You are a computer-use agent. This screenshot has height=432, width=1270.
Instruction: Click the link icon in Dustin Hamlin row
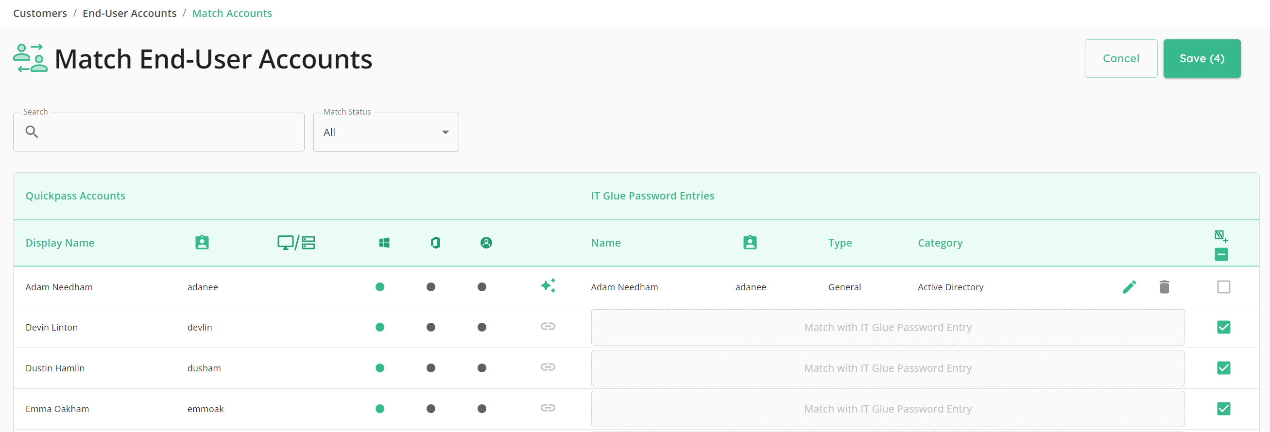pyautogui.click(x=548, y=367)
